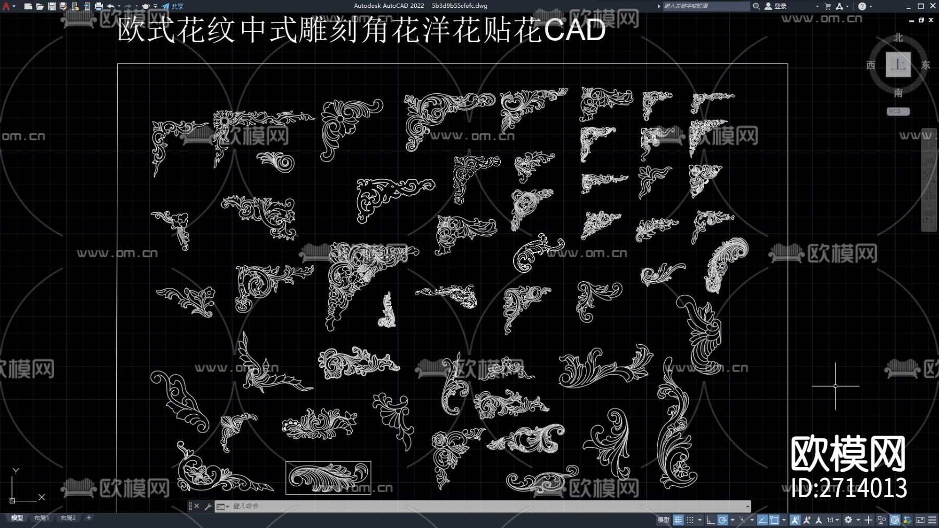Open the Save As icon in Quick Access toolbar
Viewport: 939px width, 528px height.
[63, 6]
